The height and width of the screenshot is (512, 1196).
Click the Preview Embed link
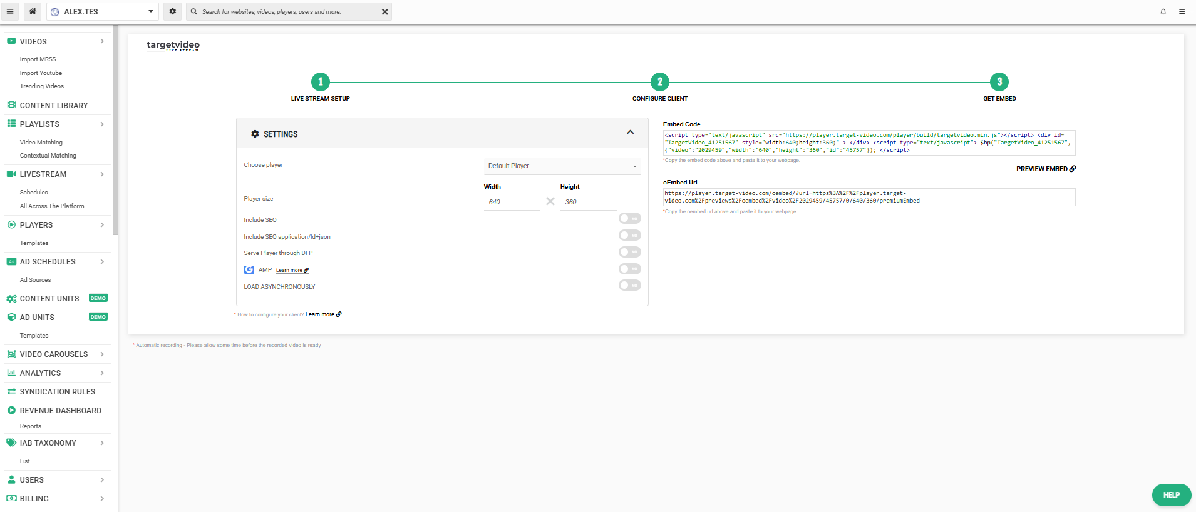pos(1046,169)
